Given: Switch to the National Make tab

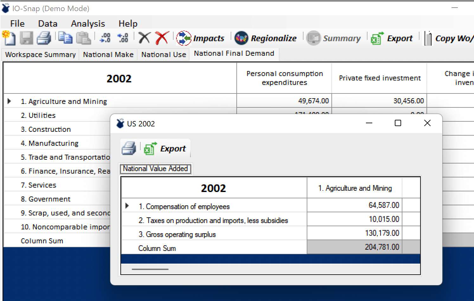Looking at the screenshot, I should tap(108, 54).
